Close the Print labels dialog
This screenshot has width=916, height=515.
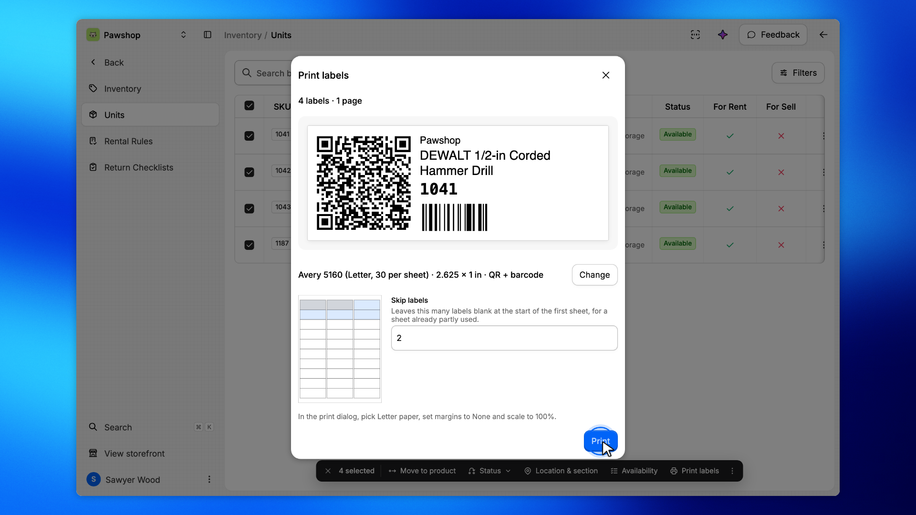605,75
